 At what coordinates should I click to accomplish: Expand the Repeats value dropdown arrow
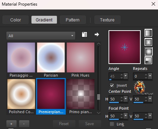[150, 76]
